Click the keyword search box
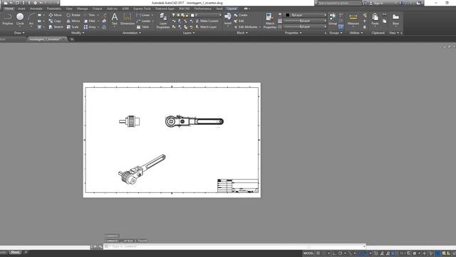 (x=339, y=3)
